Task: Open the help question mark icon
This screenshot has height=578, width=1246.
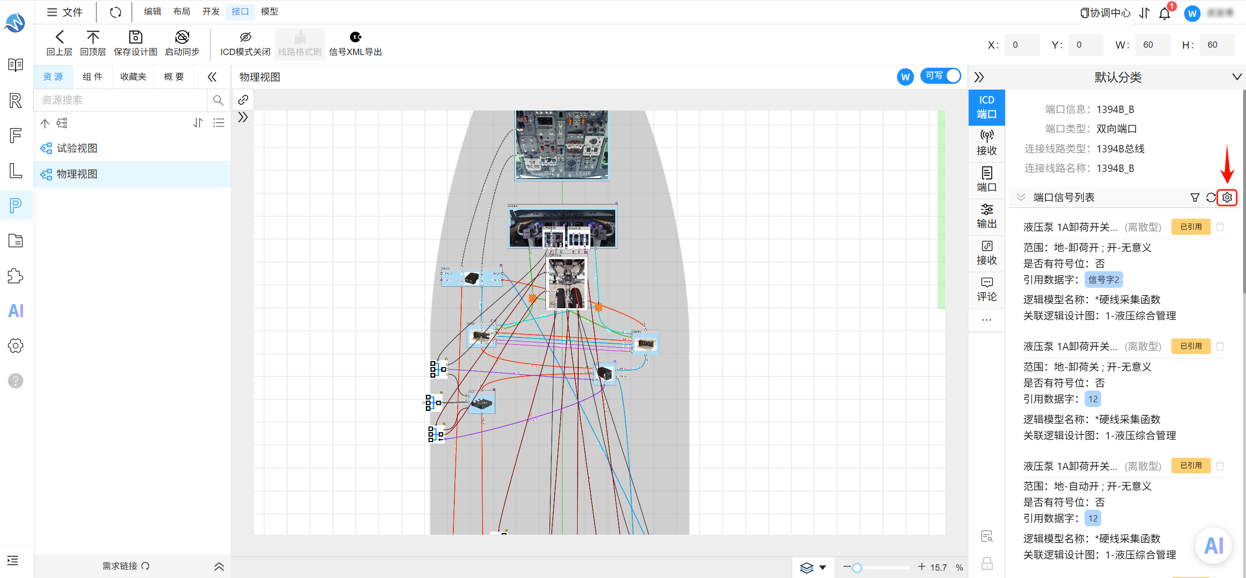Action: (x=16, y=381)
